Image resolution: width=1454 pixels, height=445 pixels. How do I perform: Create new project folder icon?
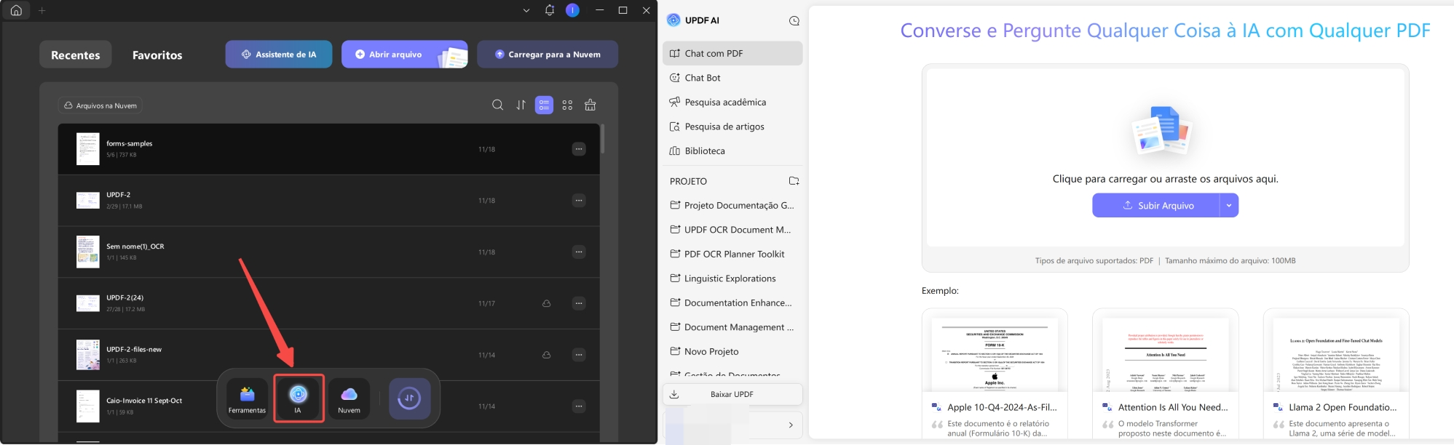click(794, 181)
